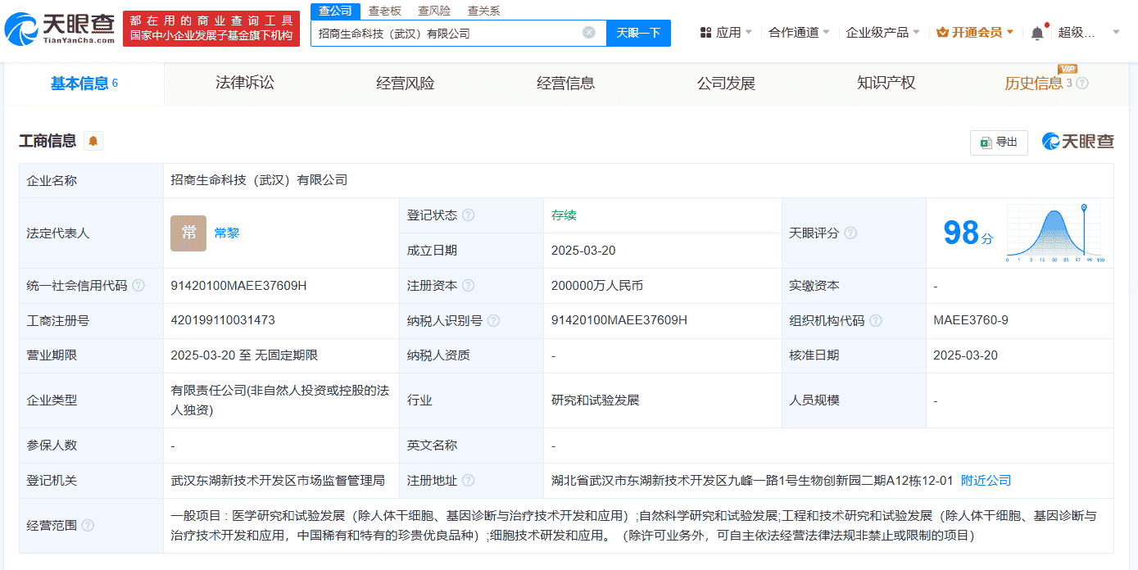Clear the search box with the × icon

point(587,33)
